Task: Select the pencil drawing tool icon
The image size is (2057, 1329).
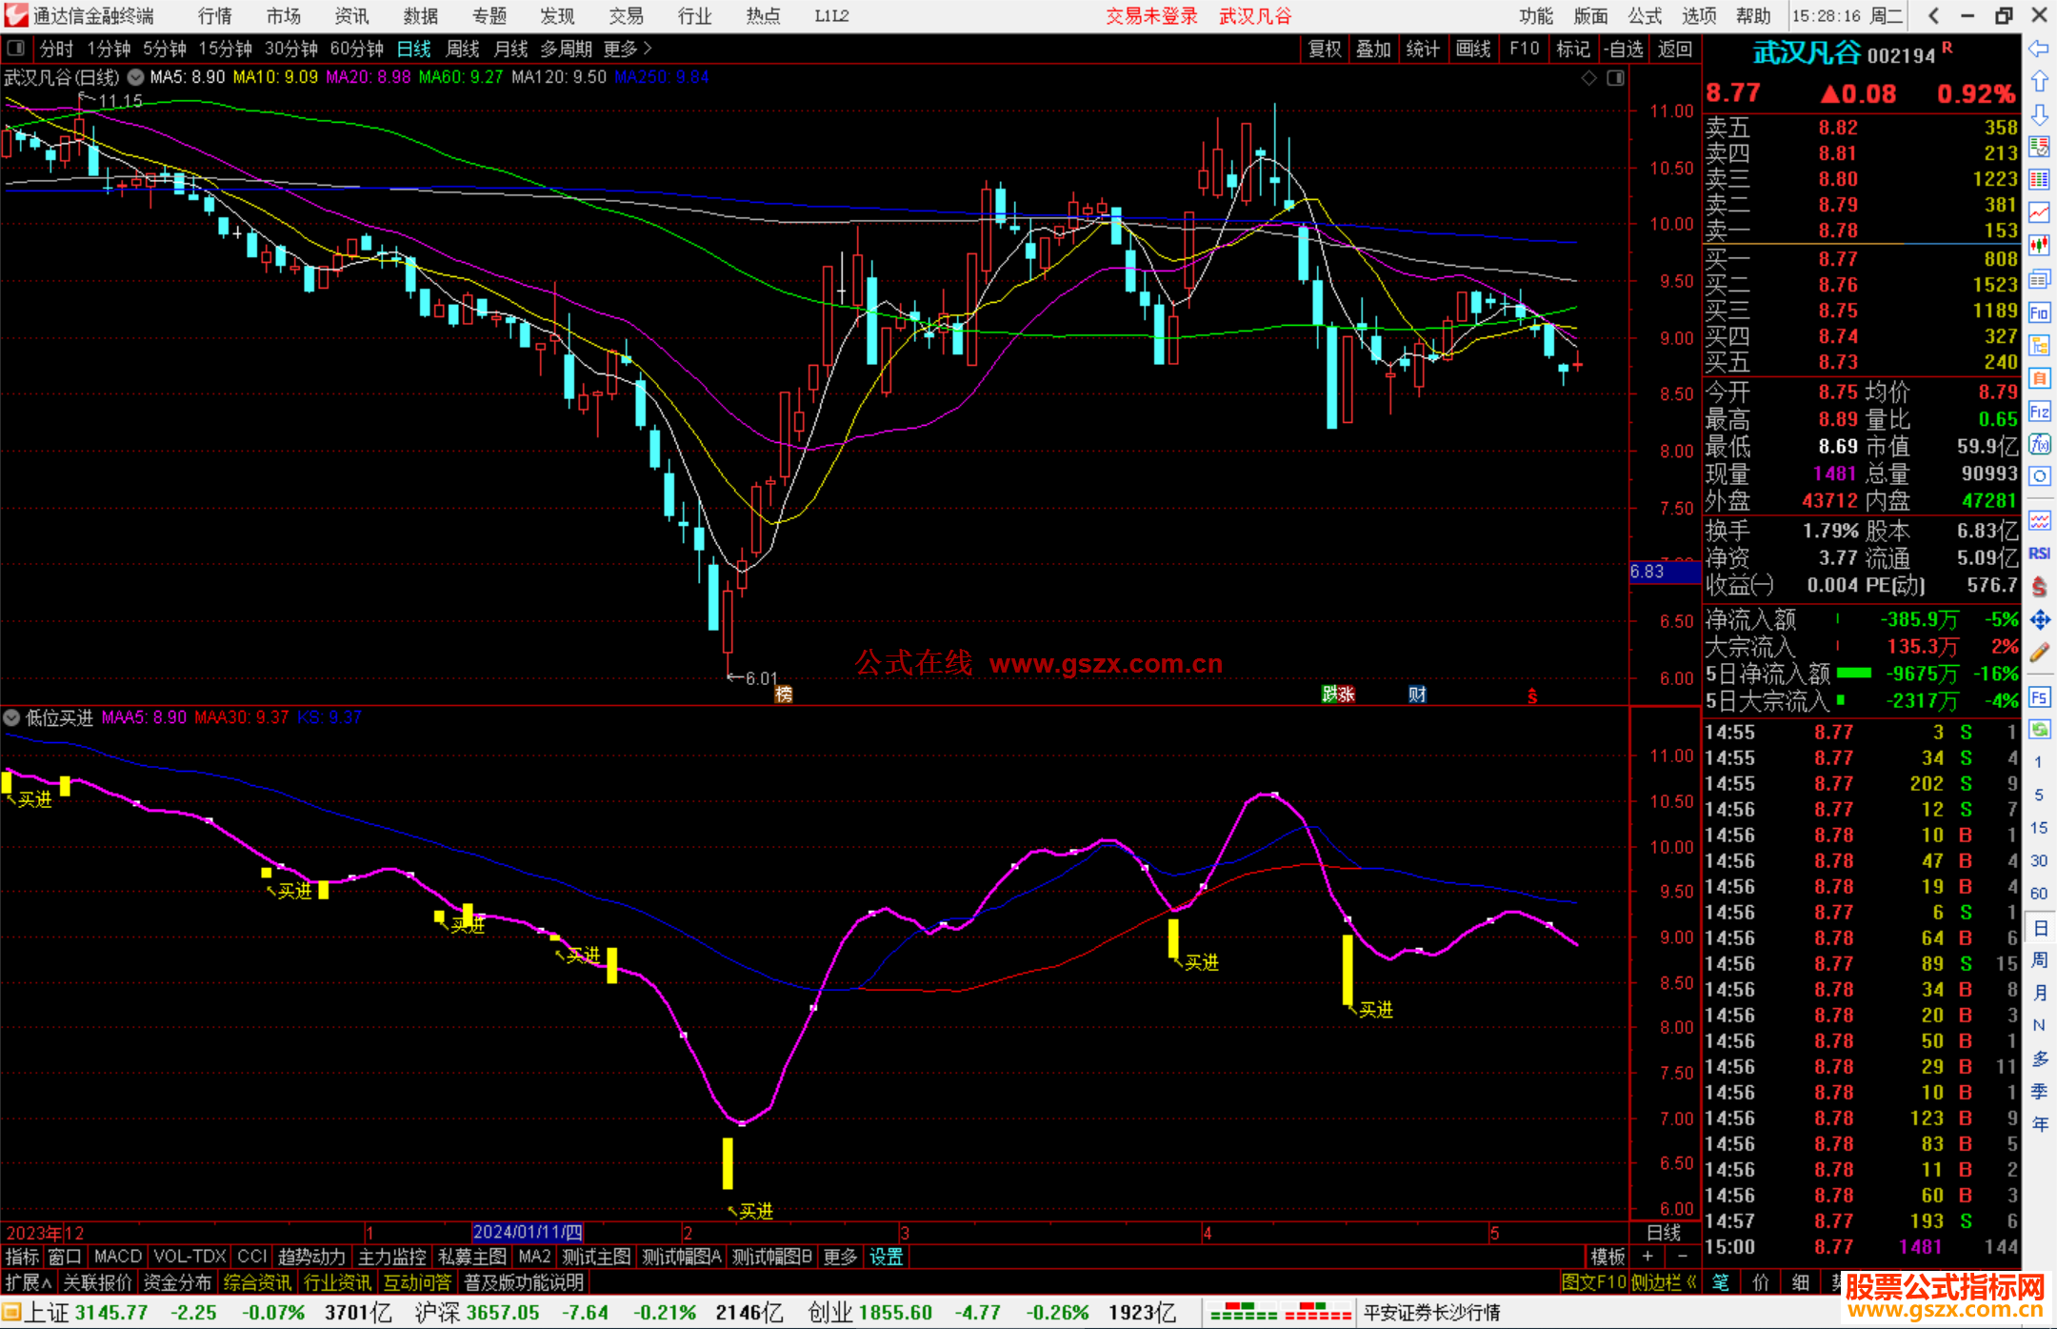Action: click(x=2039, y=653)
